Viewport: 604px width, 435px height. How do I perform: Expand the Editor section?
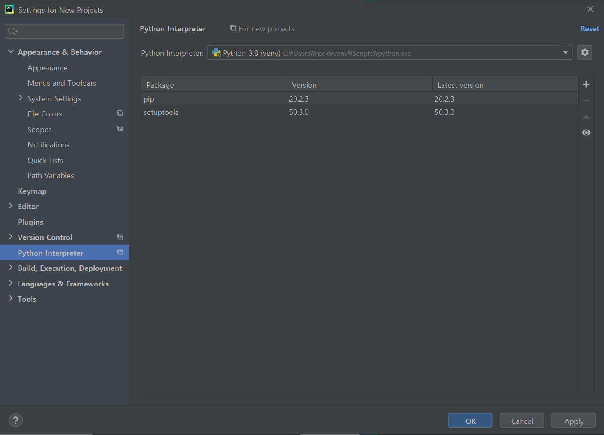pos(11,206)
